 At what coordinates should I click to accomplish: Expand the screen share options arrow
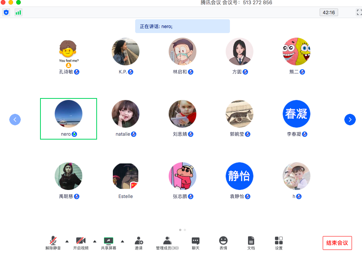coord(122,241)
